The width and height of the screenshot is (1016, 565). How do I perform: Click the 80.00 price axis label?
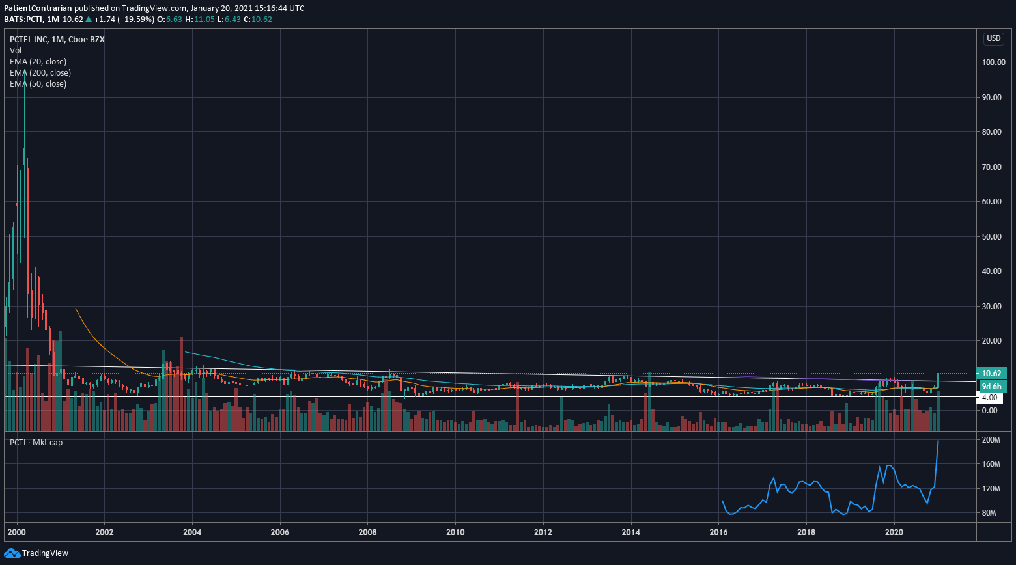pyautogui.click(x=992, y=132)
